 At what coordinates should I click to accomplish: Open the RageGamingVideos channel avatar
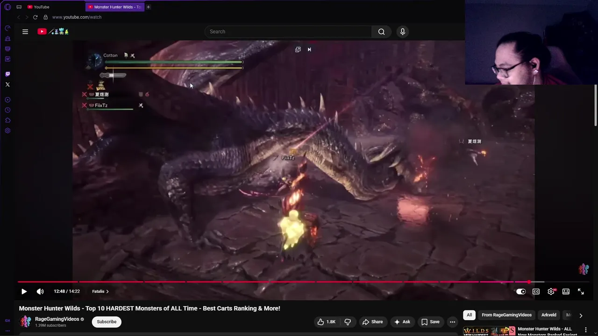pyautogui.click(x=25, y=322)
